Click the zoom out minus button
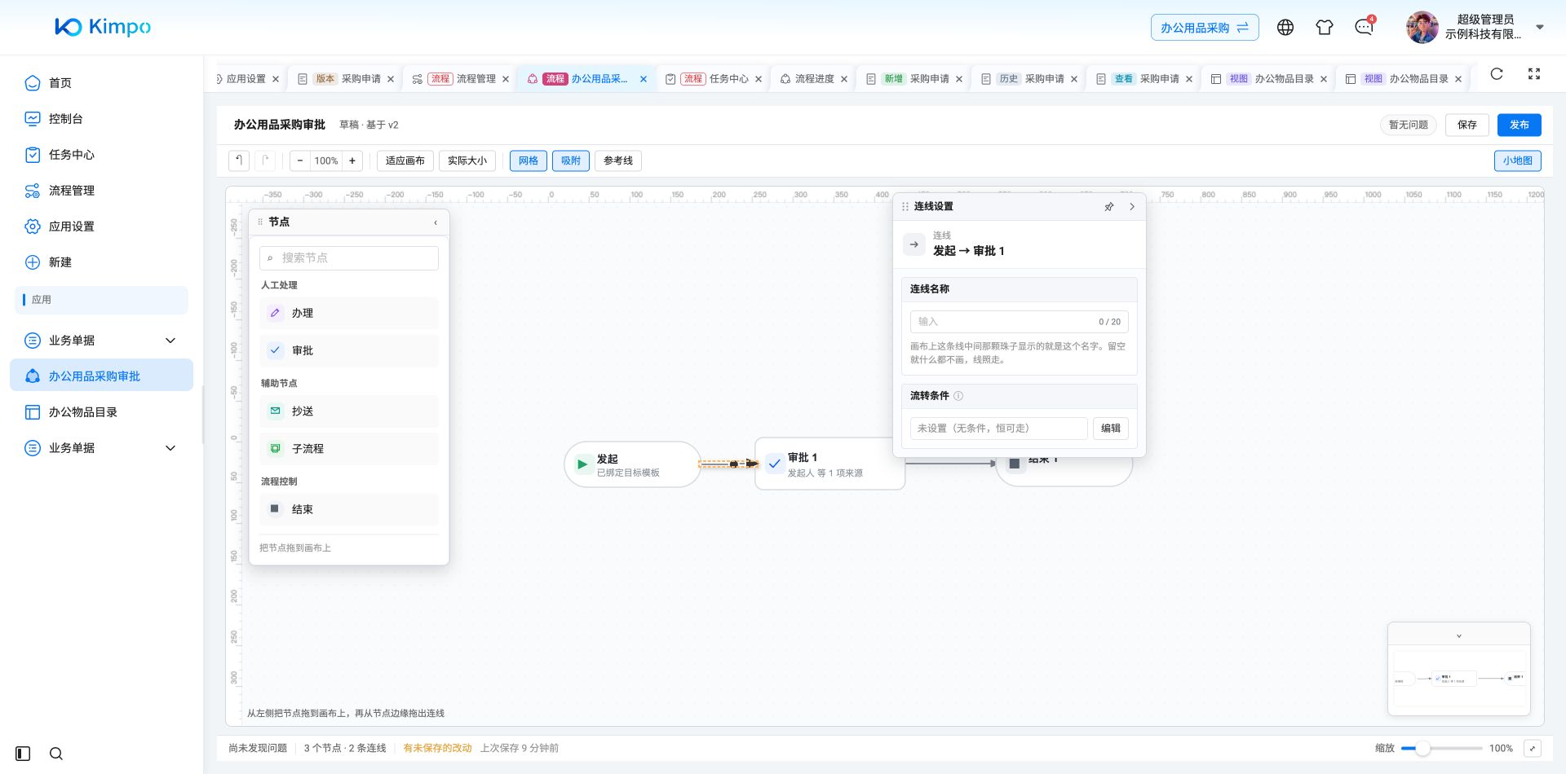Screen dimensions: 1566x774 coord(300,161)
